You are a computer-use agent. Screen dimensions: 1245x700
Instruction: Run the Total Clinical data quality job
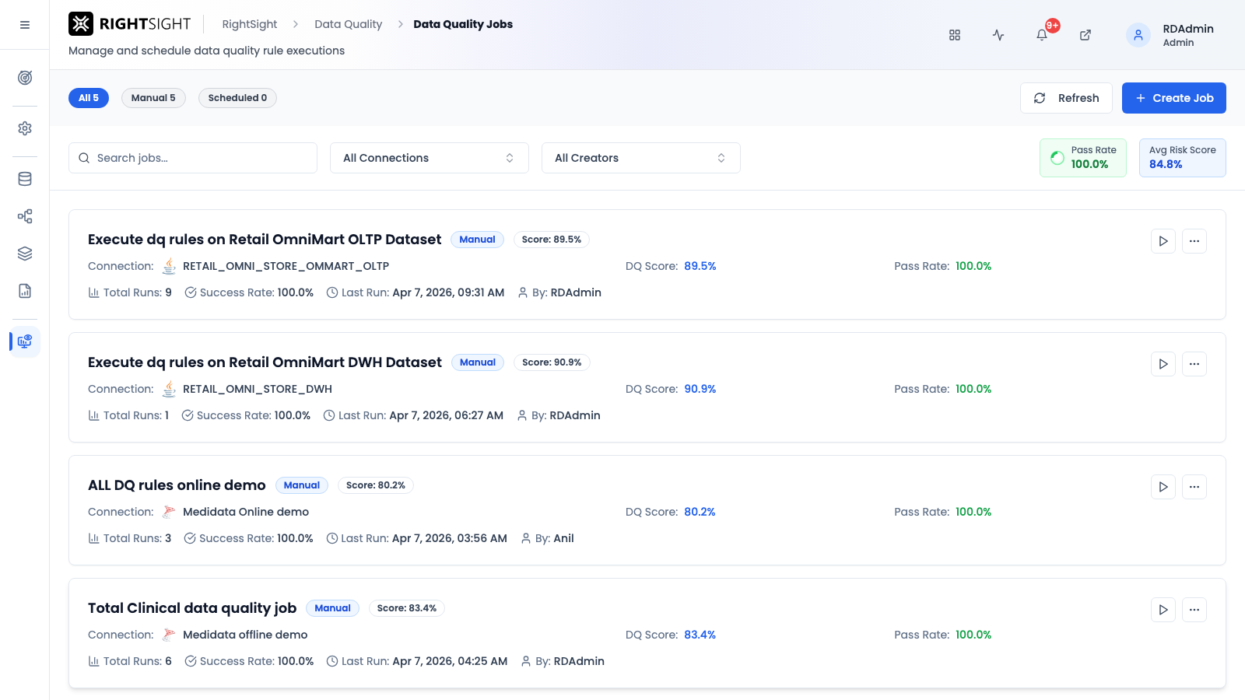pyautogui.click(x=1163, y=610)
